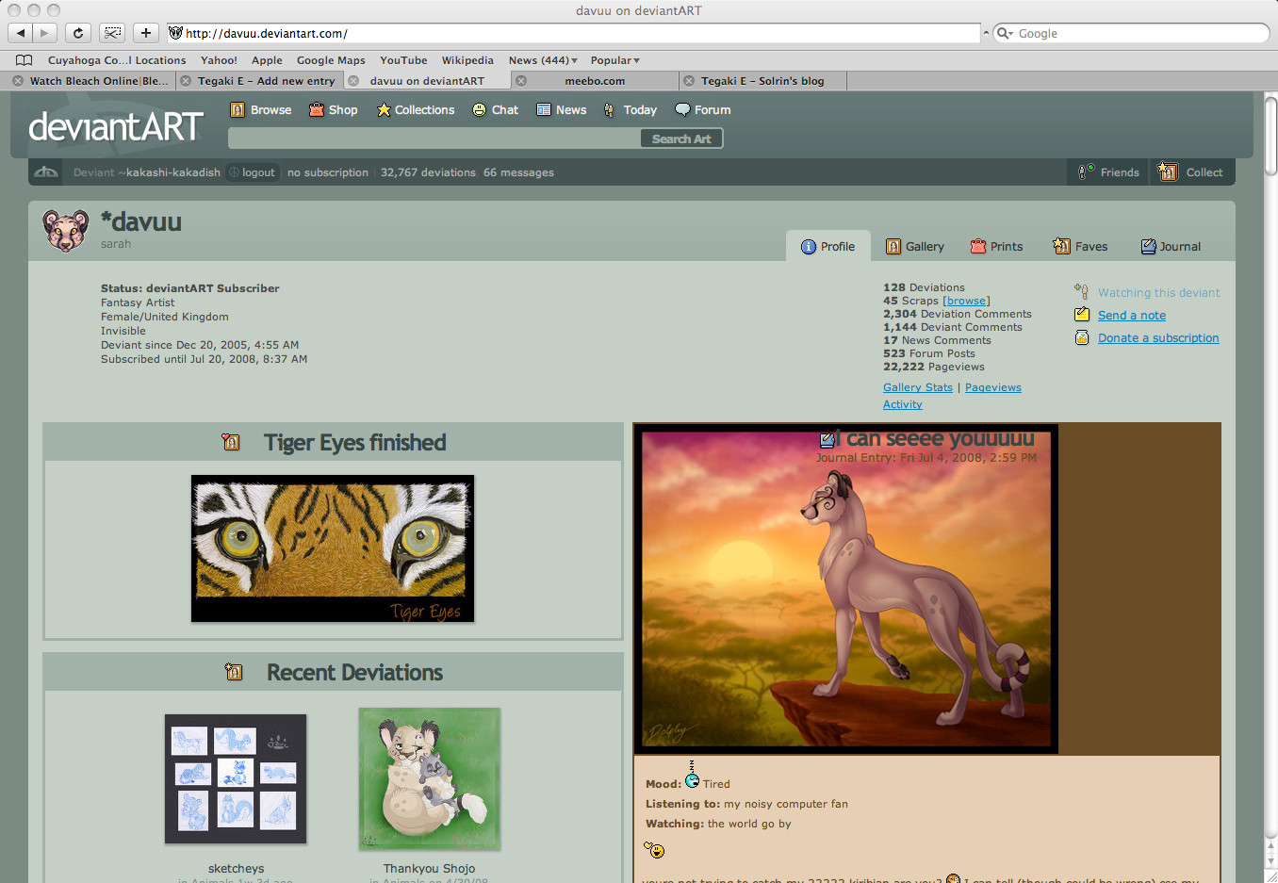Click the Collections star icon
This screenshot has width=1278, height=883.
(x=384, y=110)
